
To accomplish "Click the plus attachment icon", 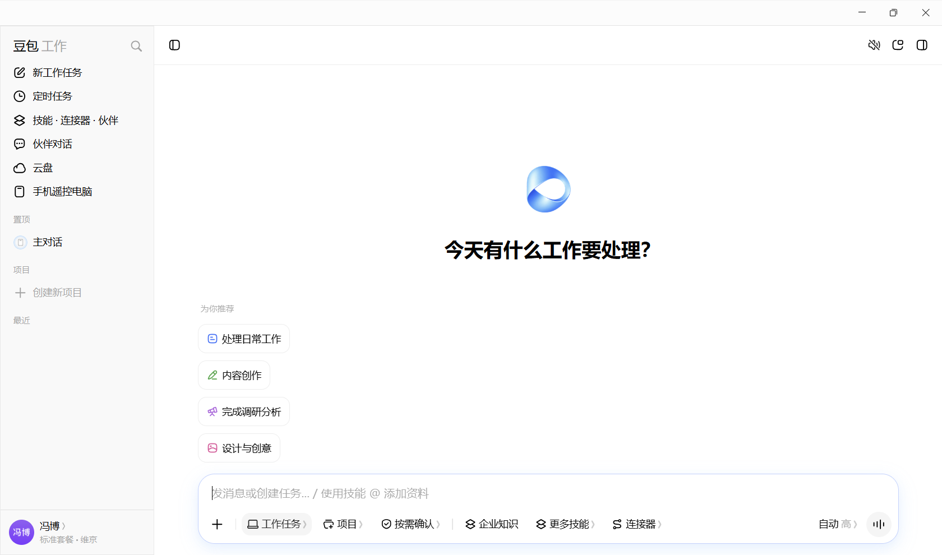I will [x=217, y=524].
